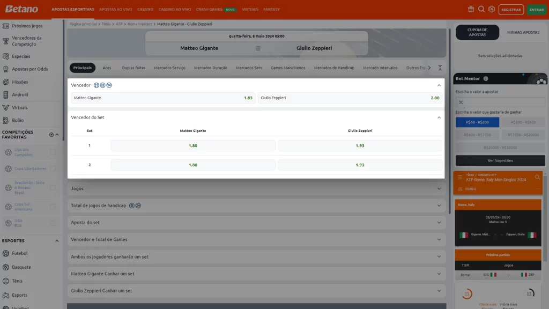Switch to the Duplas faltas tab
The height and width of the screenshot is (309, 549).
coord(133,68)
